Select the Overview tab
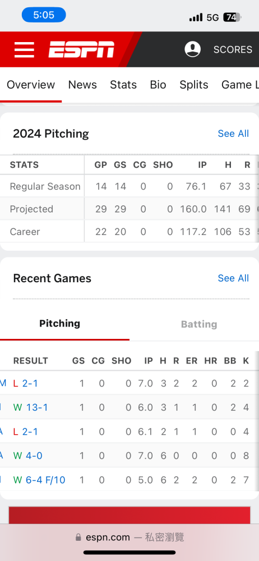This screenshot has height=561, width=259. point(31,85)
